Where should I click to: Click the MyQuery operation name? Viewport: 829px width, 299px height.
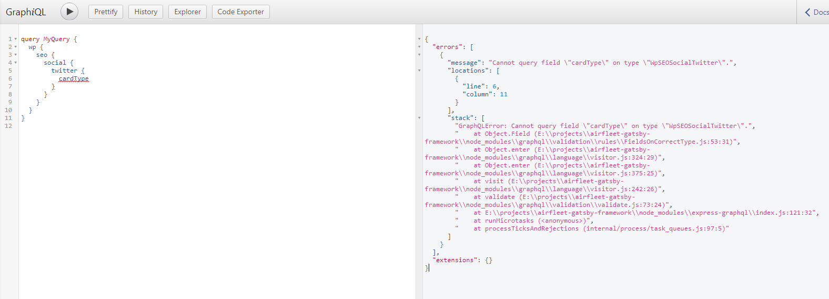[56, 39]
